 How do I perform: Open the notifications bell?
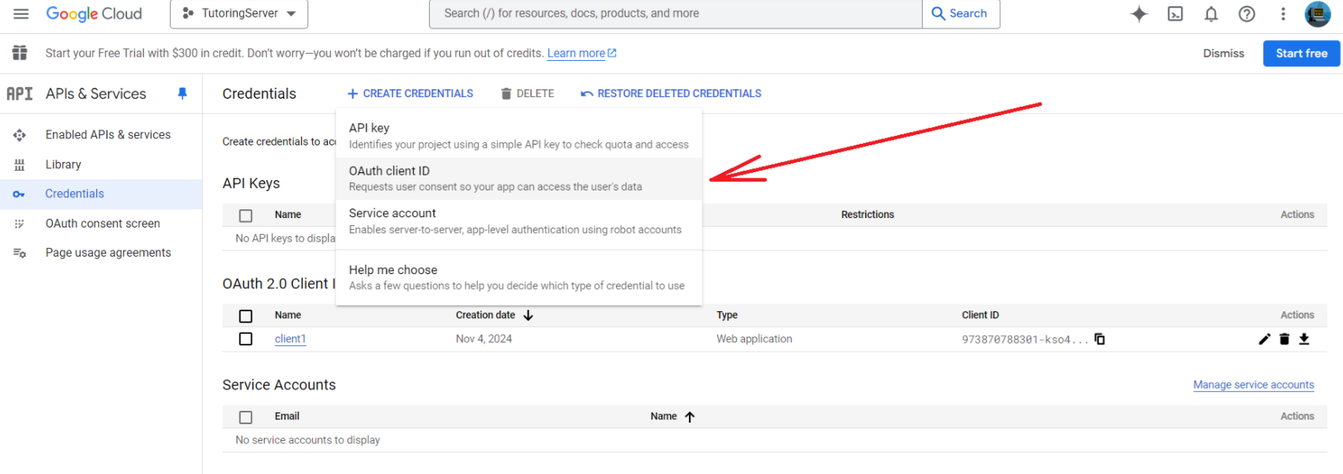coord(1210,13)
